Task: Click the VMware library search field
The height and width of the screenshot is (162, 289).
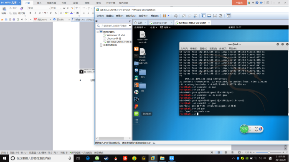Action: click(114, 26)
